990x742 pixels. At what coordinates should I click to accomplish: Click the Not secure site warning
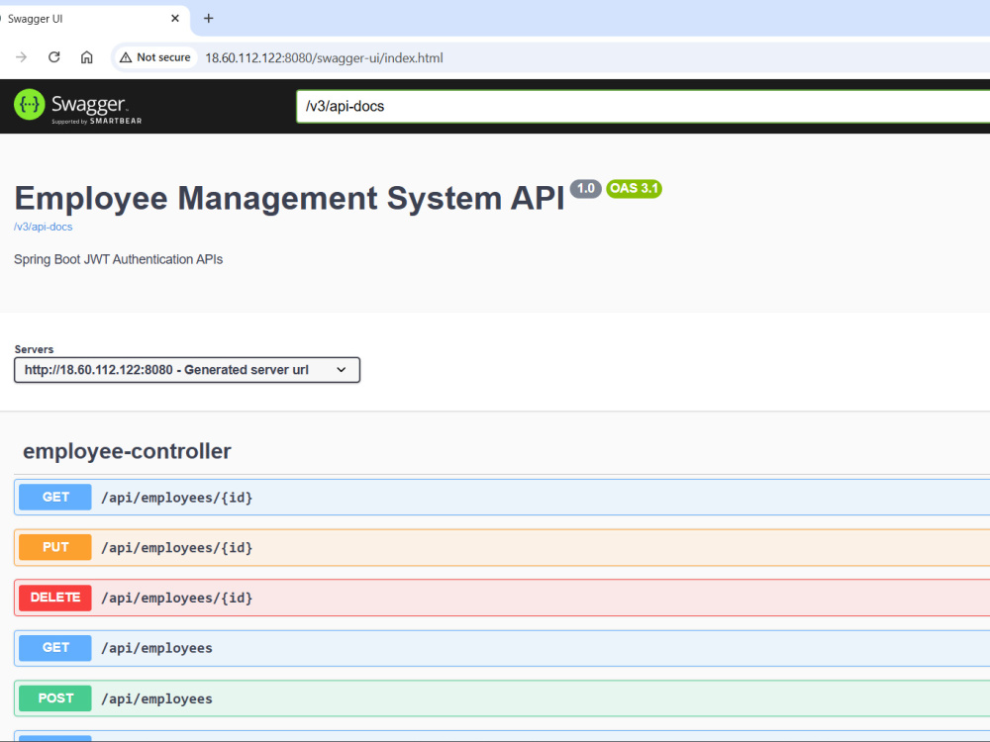(155, 57)
